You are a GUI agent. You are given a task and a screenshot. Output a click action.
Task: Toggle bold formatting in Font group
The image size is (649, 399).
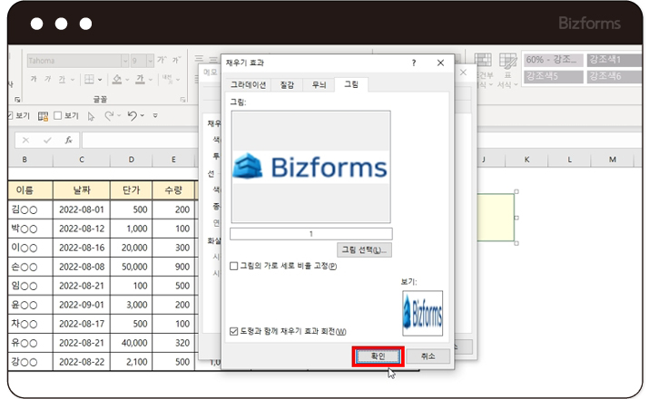click(34, 79)
